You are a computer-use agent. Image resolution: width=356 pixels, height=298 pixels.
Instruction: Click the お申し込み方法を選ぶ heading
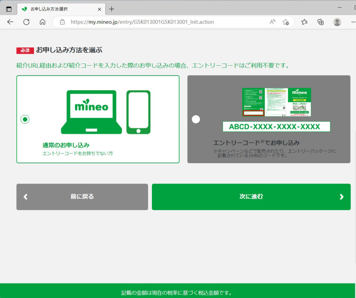(69, 50)
